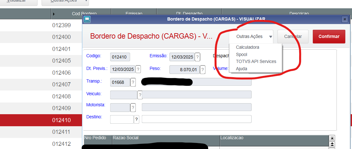Click the window icon in dialog title bar
Viewport: 352px width, 149px height.
(87, 19)
